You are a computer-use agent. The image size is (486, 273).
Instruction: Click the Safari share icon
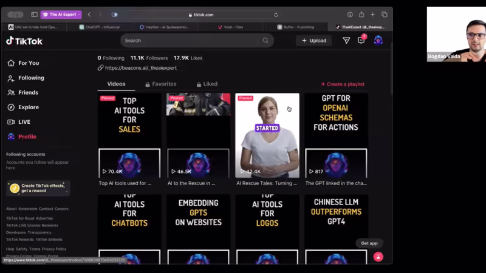361,15
